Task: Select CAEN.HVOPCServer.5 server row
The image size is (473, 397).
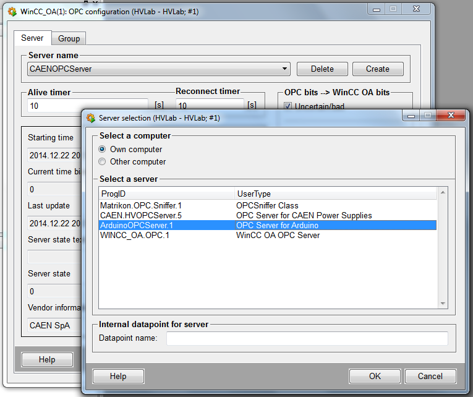Action: 268,215
